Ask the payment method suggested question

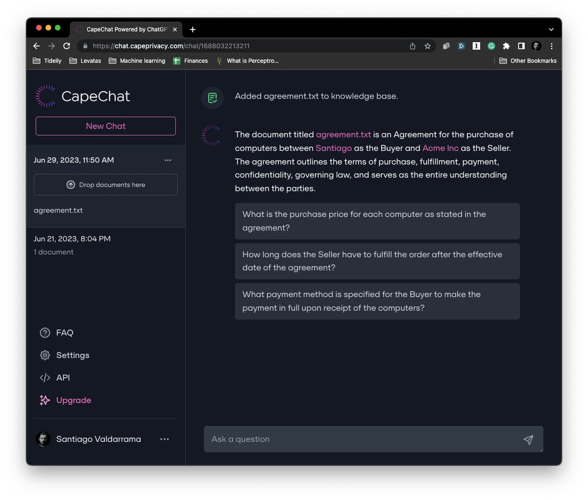click(377, 301)
